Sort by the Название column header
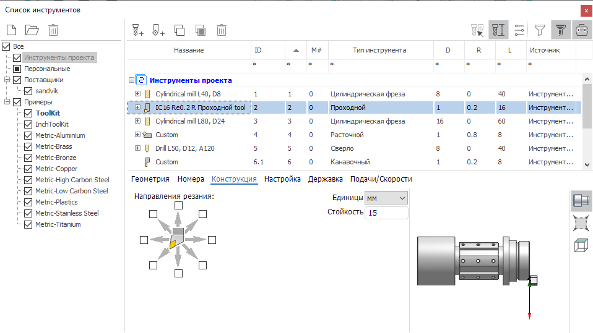 pyautogui.click(x=189, y=50)
